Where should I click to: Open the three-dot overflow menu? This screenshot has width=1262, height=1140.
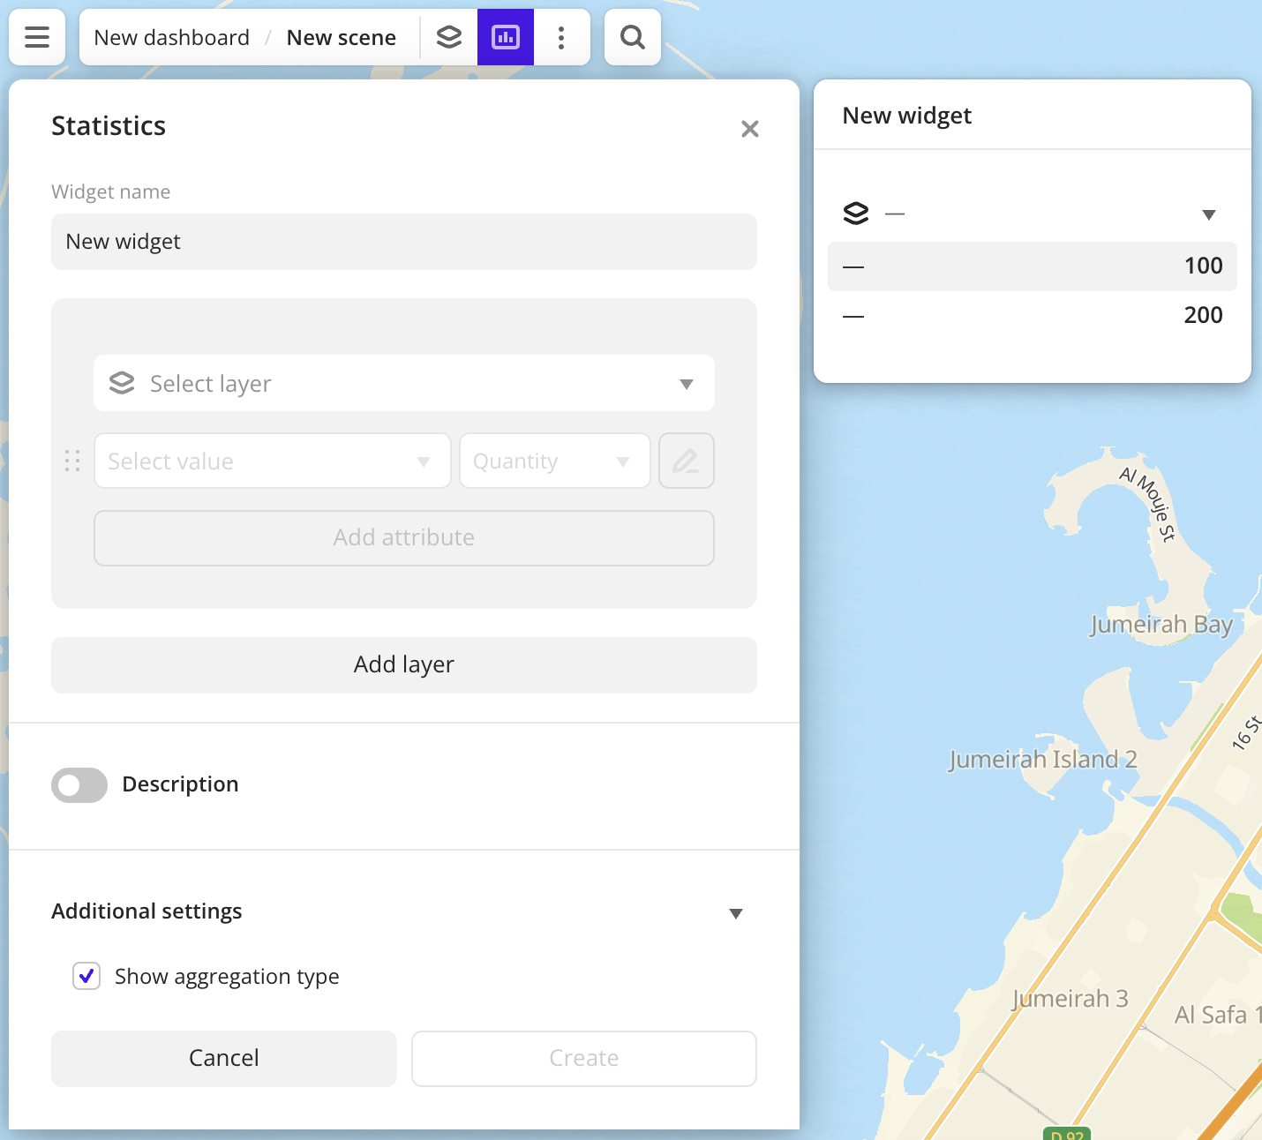point(561,37)
